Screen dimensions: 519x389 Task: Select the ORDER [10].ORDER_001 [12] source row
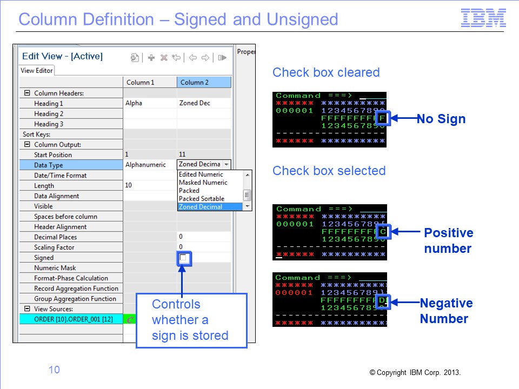71,319
